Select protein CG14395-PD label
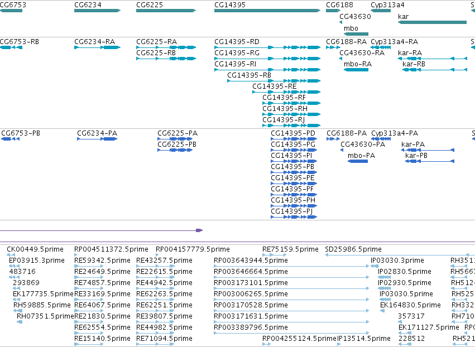This screenshot has width=475, height=347. point(293,133)
